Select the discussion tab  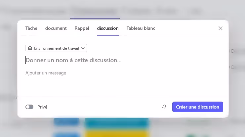[x=108, y=28]
